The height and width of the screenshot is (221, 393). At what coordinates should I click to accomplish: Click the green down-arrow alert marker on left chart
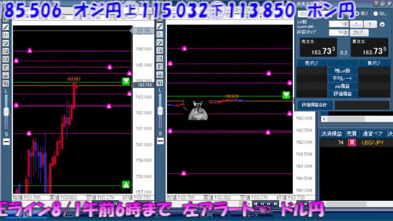(x=126, y=81)
